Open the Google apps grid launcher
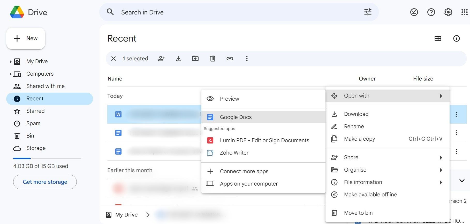 (464, 12)
